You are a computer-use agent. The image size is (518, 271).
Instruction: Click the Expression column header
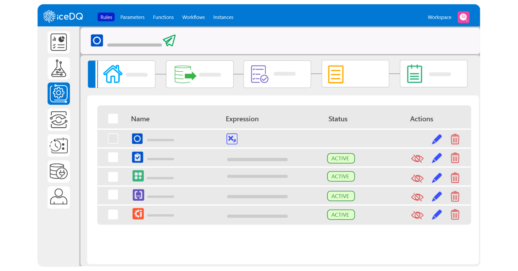pyautogui.click(x=242, y=119)
